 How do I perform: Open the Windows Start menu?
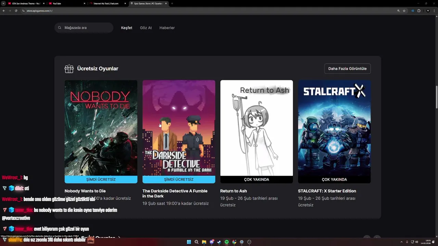tap(189, 242)
